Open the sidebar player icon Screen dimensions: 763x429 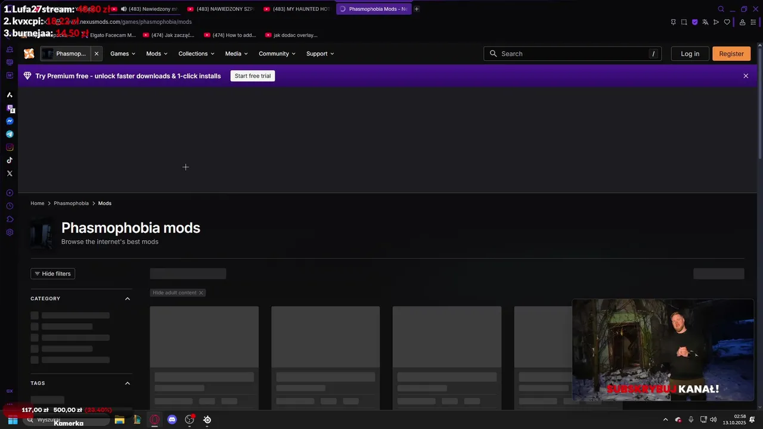tap(10, 193)
